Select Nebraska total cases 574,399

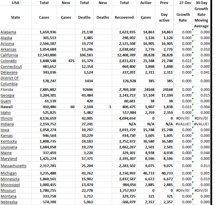tap(49, 202)
